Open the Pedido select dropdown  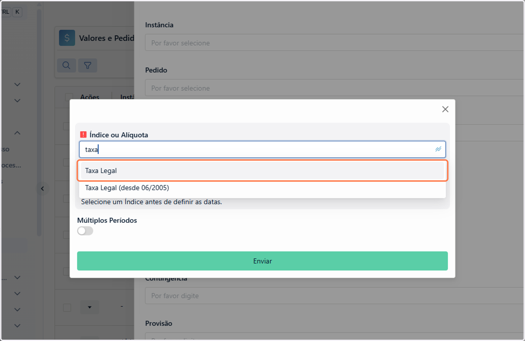click(x=335, y=88)
